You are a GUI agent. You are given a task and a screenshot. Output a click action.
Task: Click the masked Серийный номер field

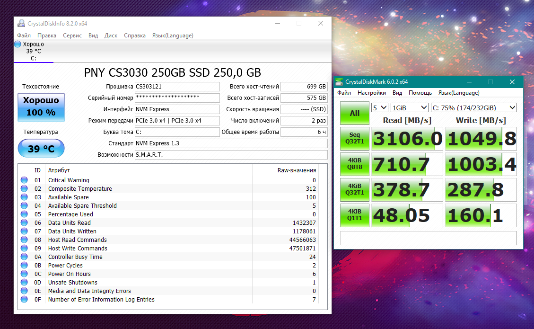(177, 98)
